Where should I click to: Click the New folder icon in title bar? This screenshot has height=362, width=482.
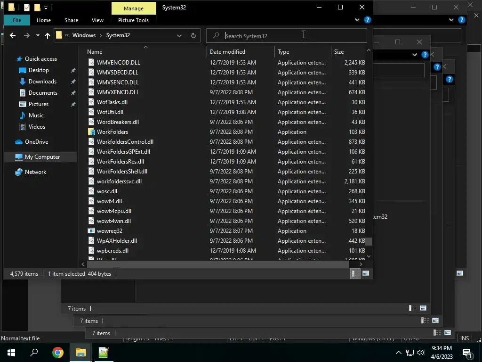[37, 8]
